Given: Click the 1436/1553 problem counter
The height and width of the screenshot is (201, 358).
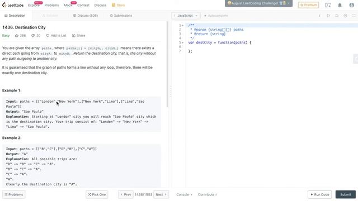Looking at the screenshot, I should (x=143, y=194).
